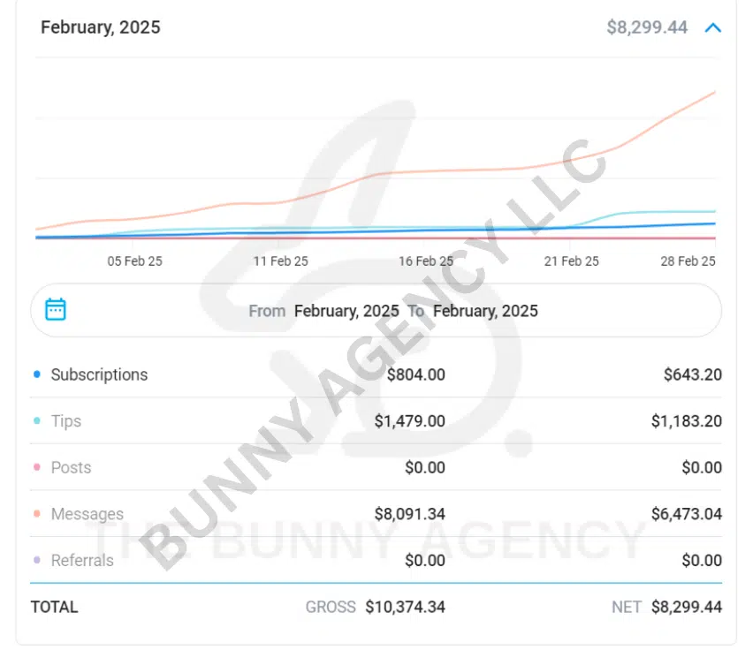This screenshot has width=745, height=650.
Task: Click the teal Tips legend dot
Action: click(x=36, y=421)
